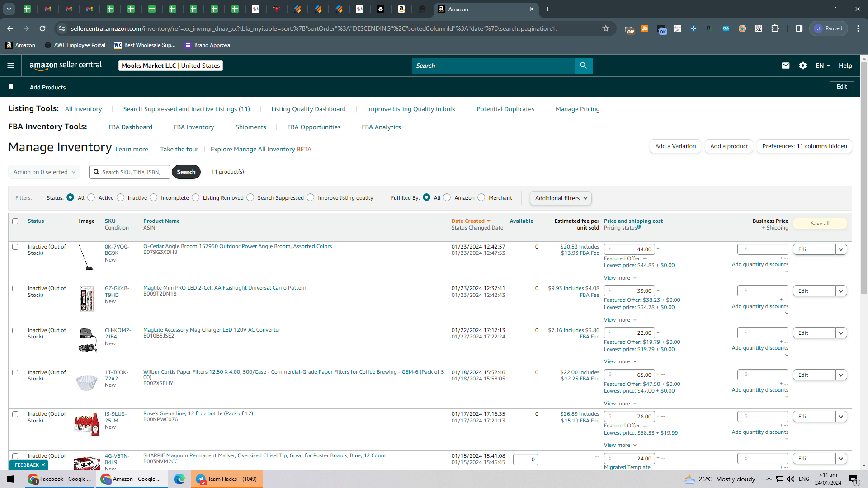868x488 pixels.
Task: Open a new browser tab
Action: pyautogui.click(x=548, y=9)
